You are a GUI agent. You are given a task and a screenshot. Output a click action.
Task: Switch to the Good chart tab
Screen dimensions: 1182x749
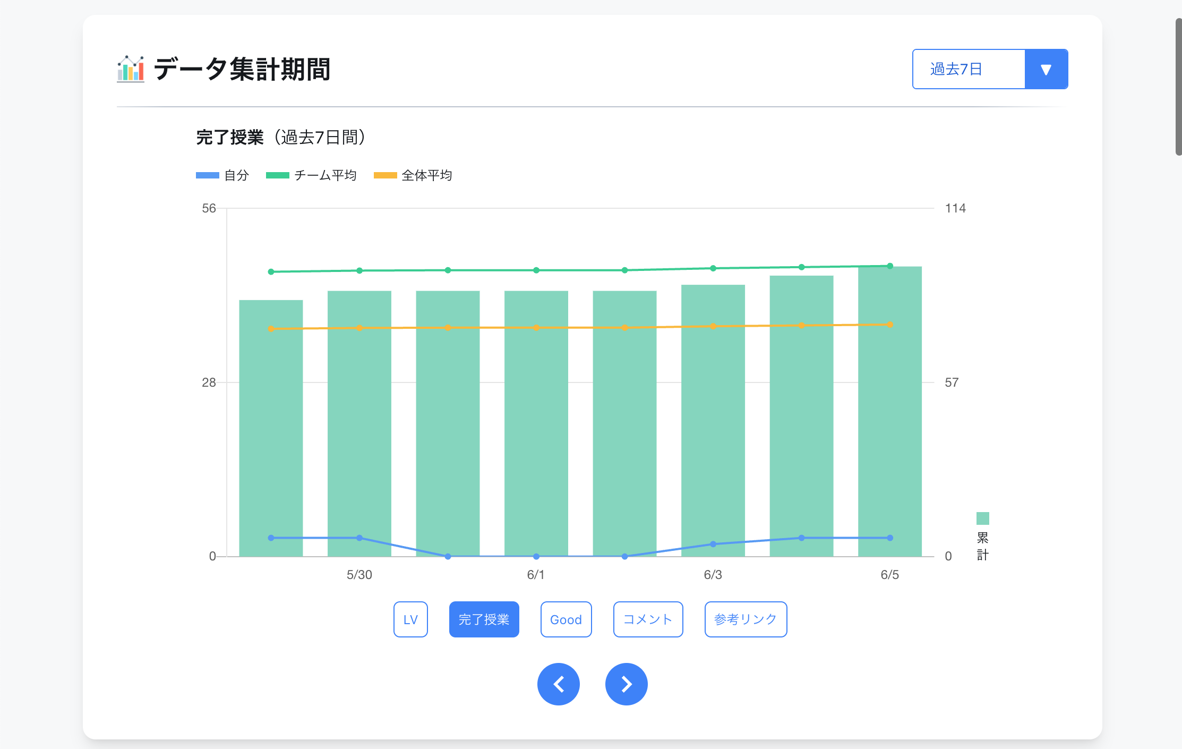tap(566, 619)
